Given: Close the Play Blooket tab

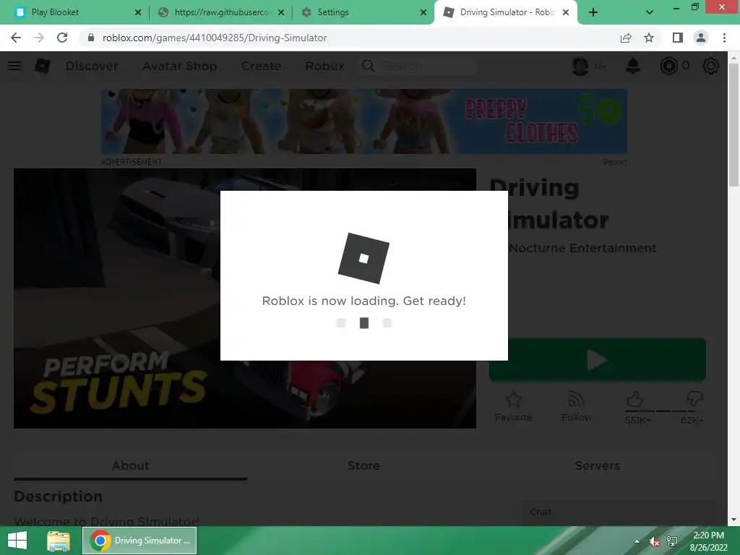Looking at the screenshot, I should (x=138, y=13).
